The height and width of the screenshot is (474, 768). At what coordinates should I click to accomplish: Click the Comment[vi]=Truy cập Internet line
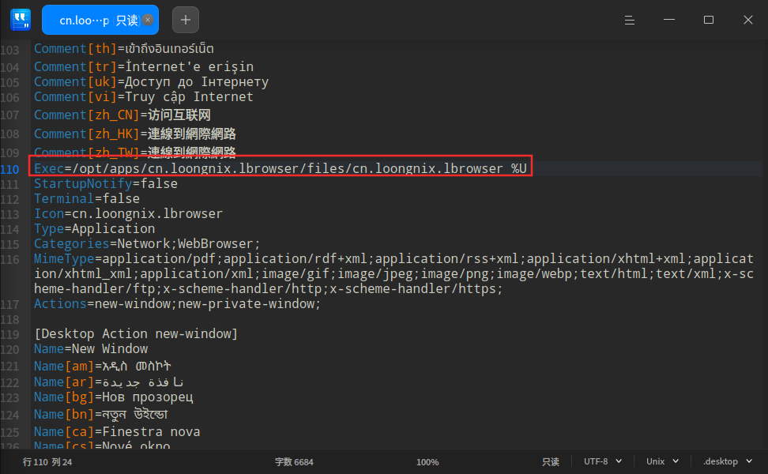pos(144,97)
